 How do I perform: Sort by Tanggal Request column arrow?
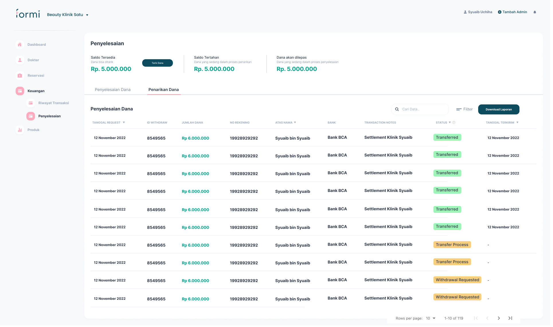(124, 122)
